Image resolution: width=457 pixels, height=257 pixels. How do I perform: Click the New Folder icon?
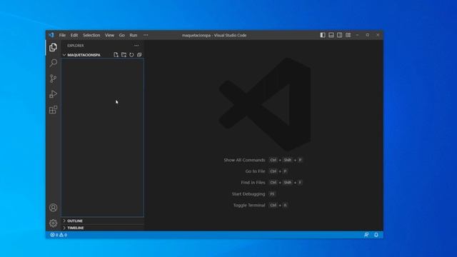pos(124,55)
